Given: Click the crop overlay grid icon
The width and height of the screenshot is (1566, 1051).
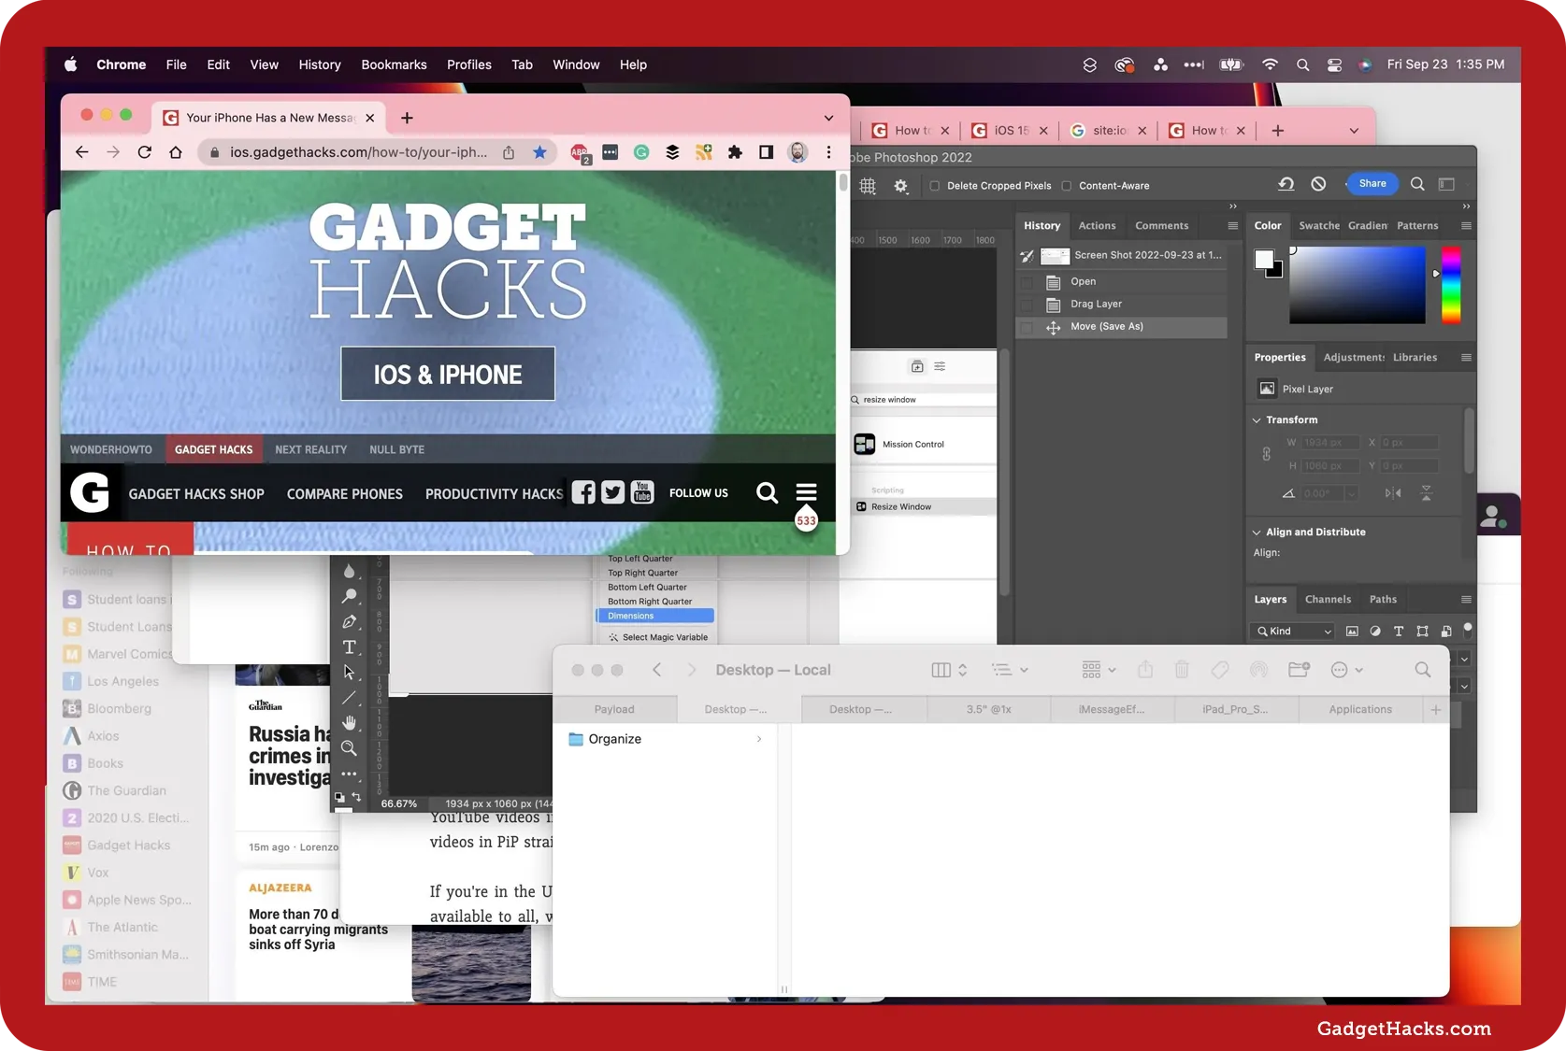Looking at the screenshot, I should pos(868,185).
